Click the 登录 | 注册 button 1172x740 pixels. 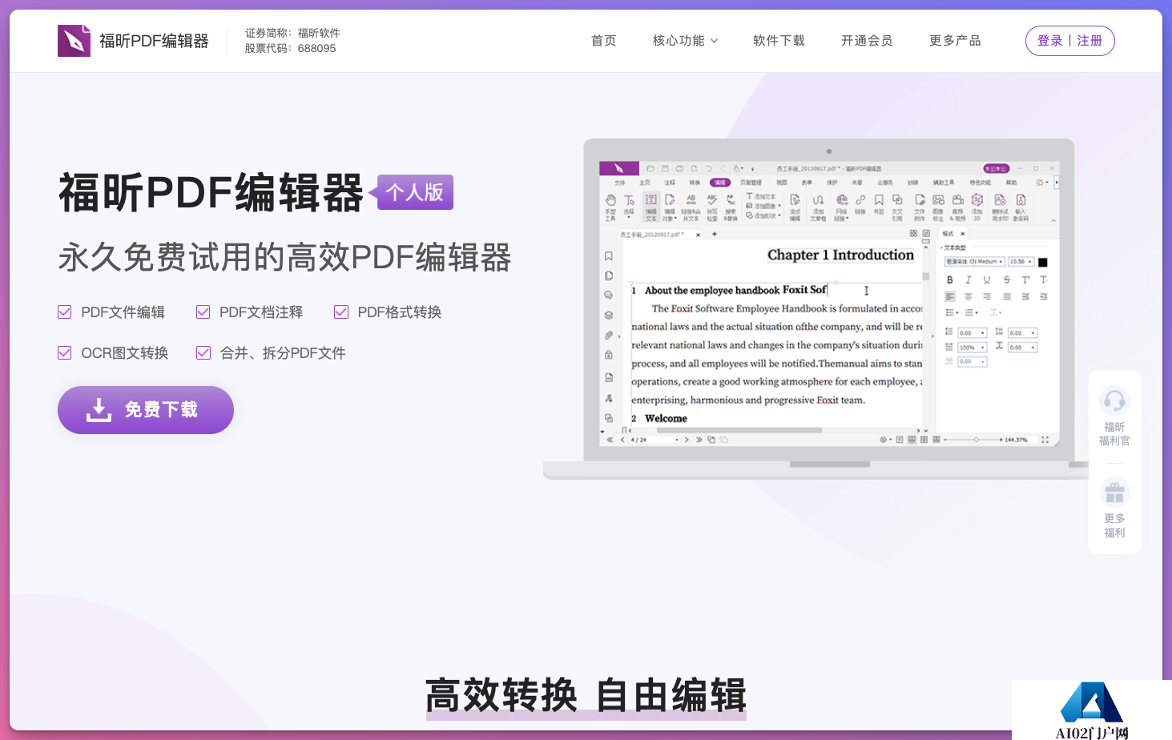(1070, 41)
